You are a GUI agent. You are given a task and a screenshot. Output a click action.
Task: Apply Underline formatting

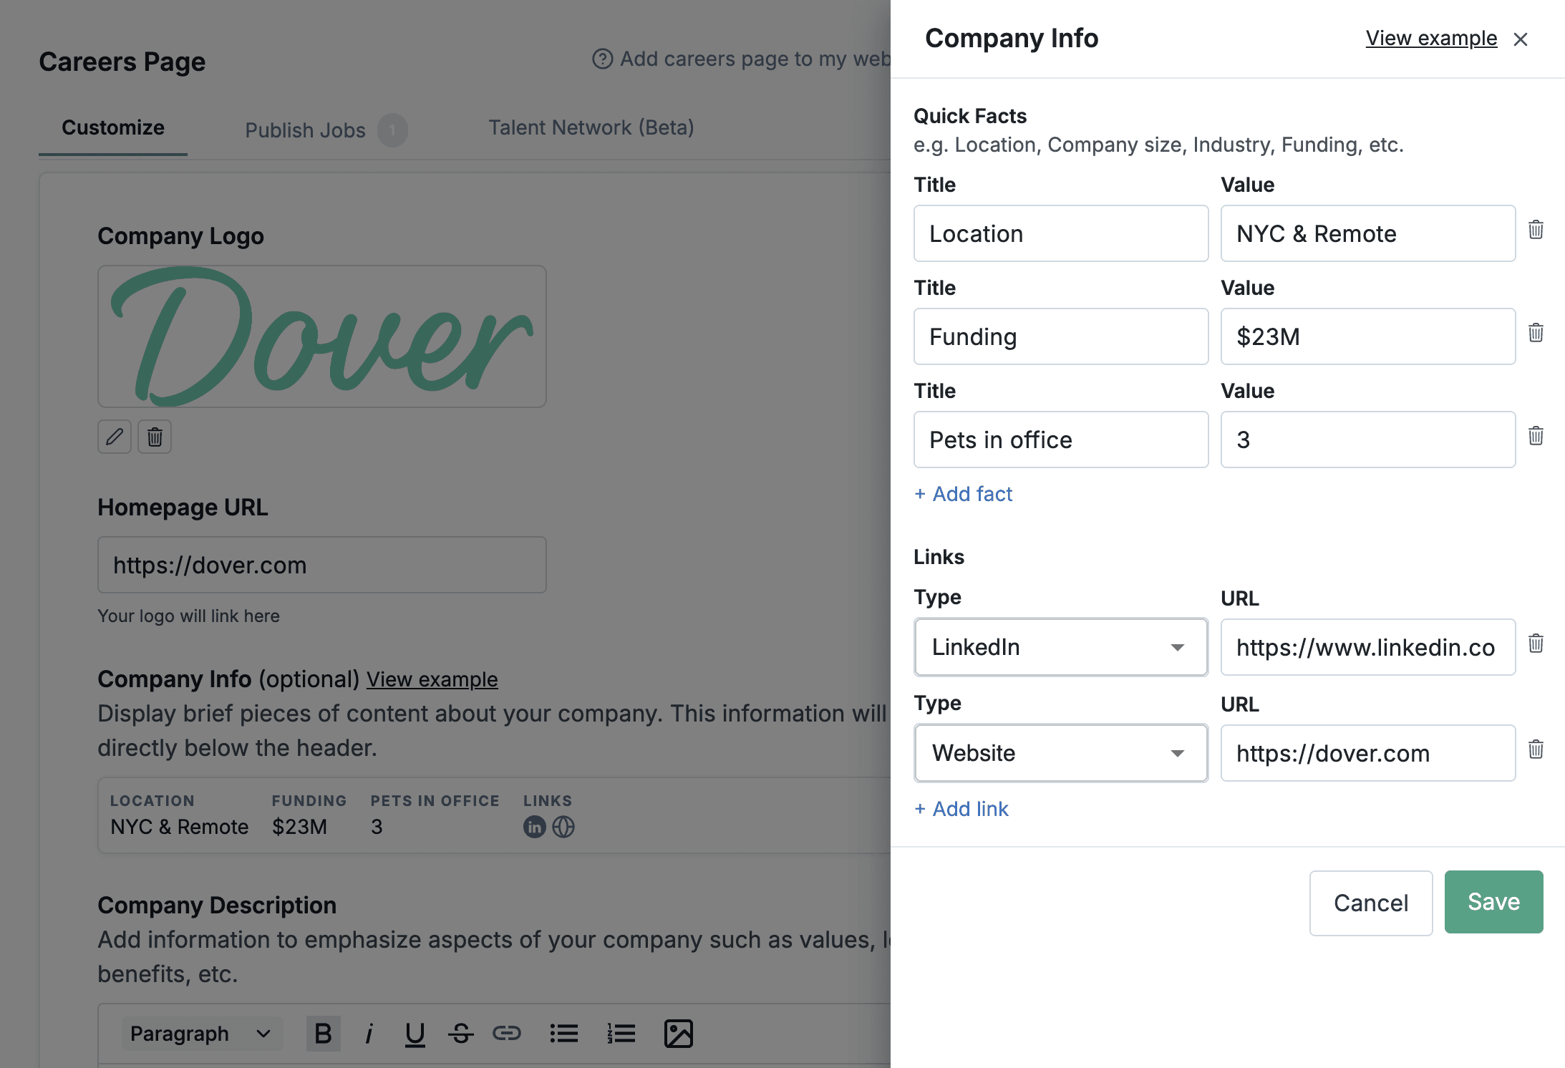click(415, 1034)
